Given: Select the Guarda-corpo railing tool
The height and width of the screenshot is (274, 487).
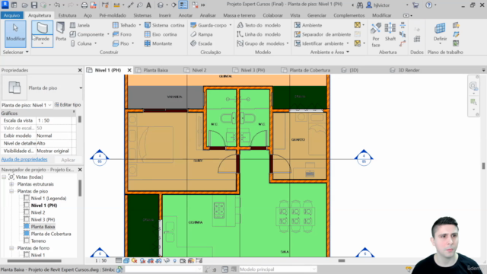Looking at the screenshot, I should pos(208,25).
